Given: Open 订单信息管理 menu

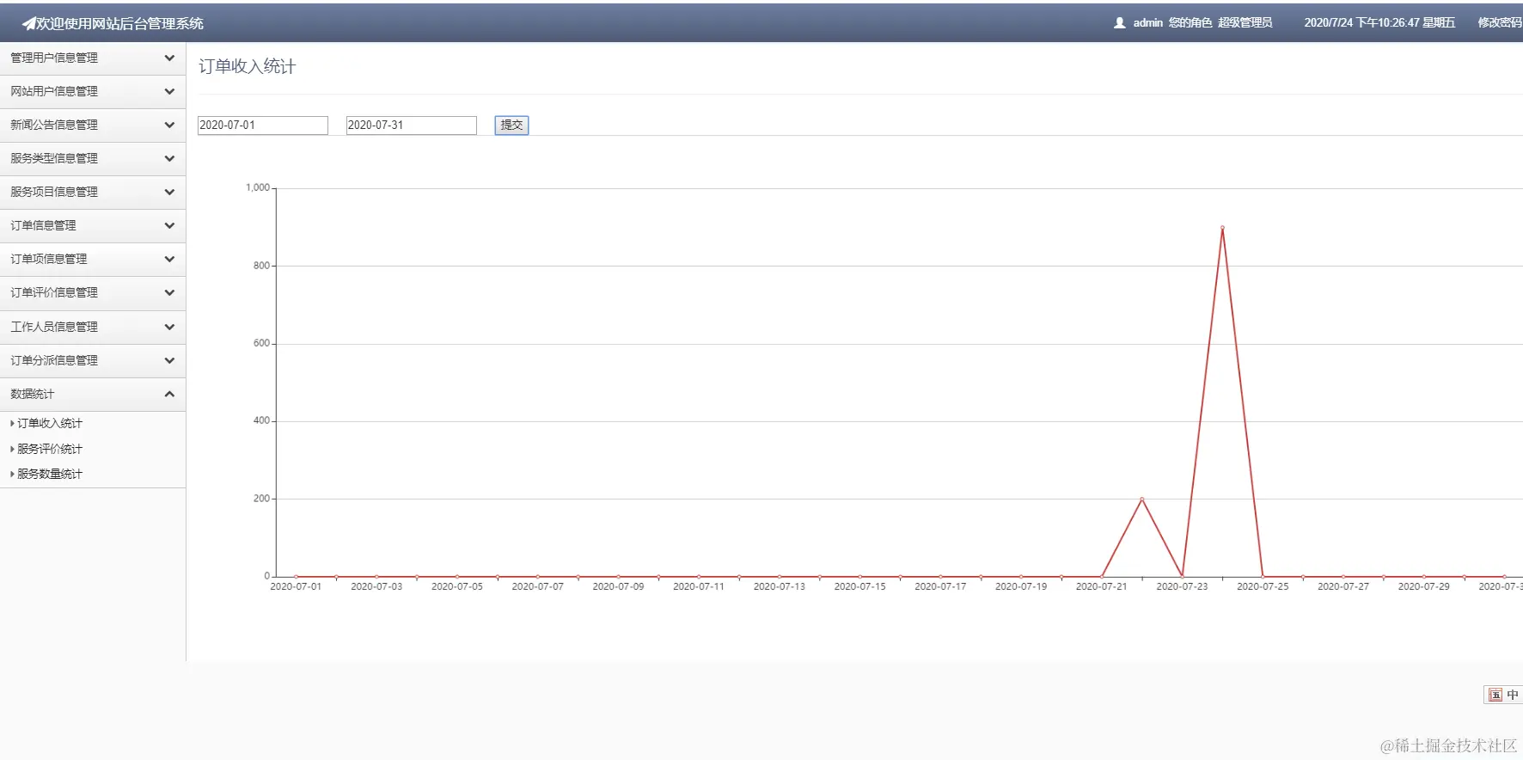Looking at the screenshot, I should pyautogui.click(x=93, y=225).
